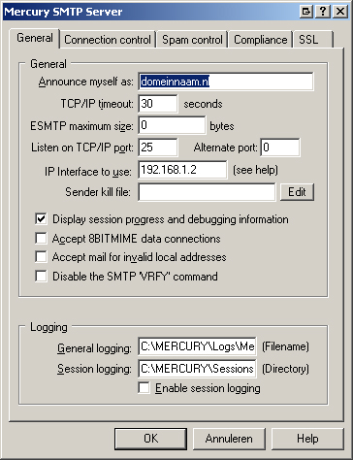Click the 'bytes' label
The width and height of the screenshot is (353, 460).
(222, 126)
